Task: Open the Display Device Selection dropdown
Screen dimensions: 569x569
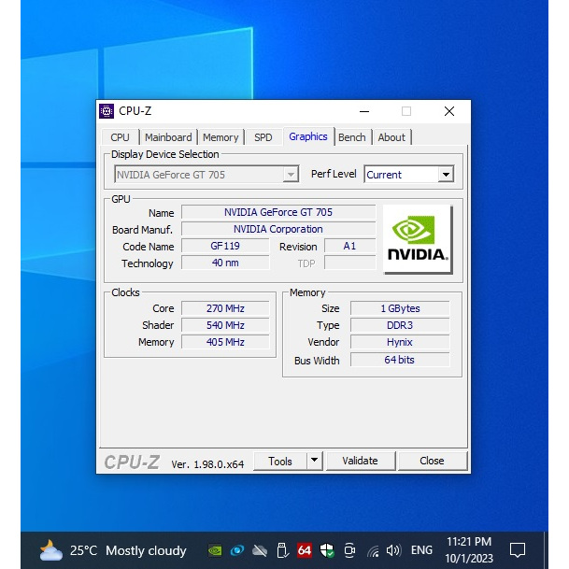Action: click(291, 175)
